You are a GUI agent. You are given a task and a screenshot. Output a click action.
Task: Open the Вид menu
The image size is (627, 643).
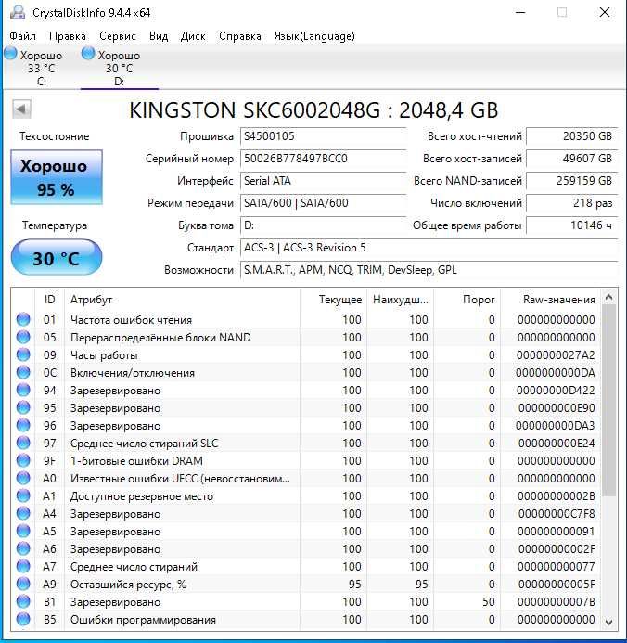pyautogui.click(x=159, y=36)
